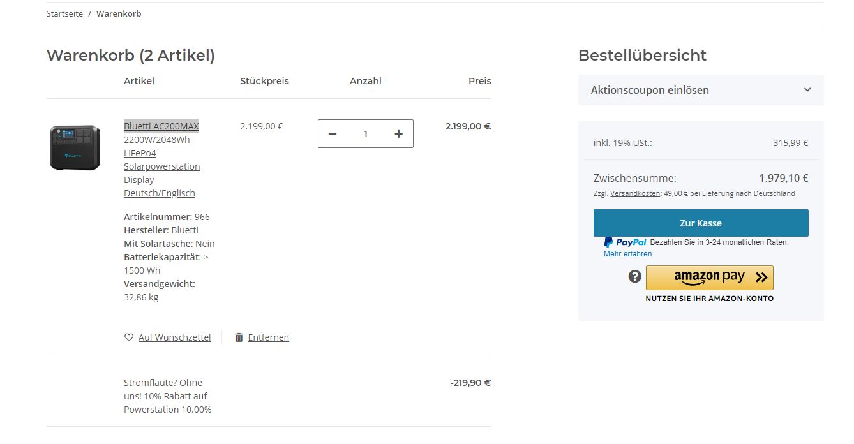Click the quantity input field
This screenshot has height=444, width=854.
(x=366, y=134)
